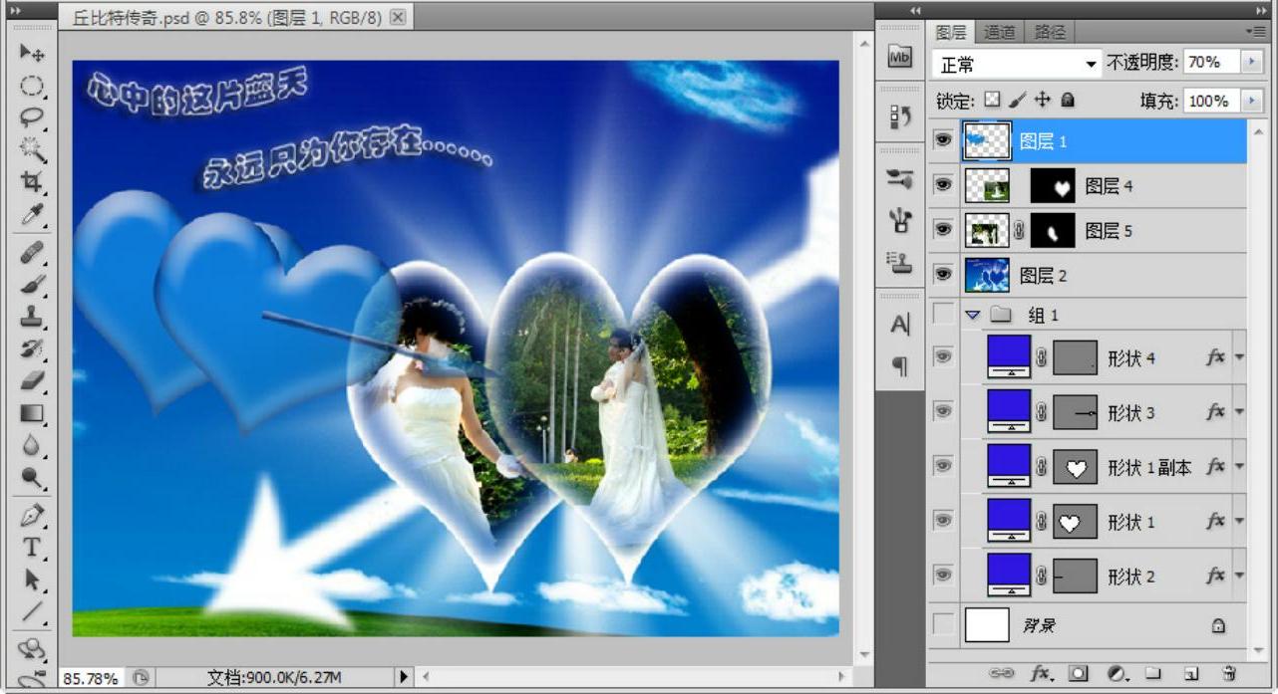Screen dimensions: 1278x694
Task: Show the 组 1 group visibility box
Action: click(942, 315)
